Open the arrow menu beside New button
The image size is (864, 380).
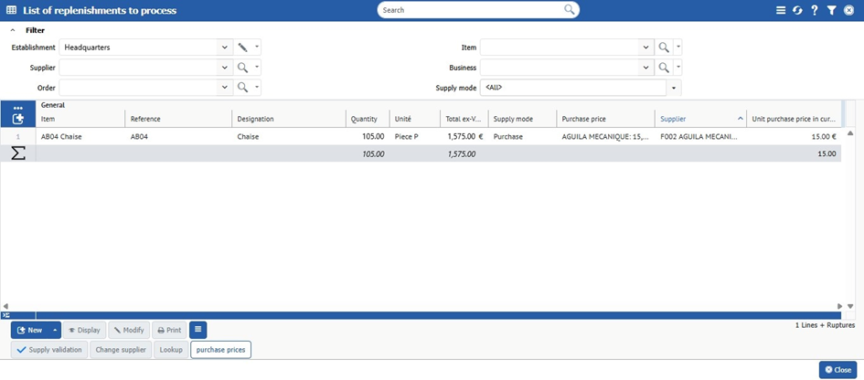pyautogui.click(x=55, y=330)
